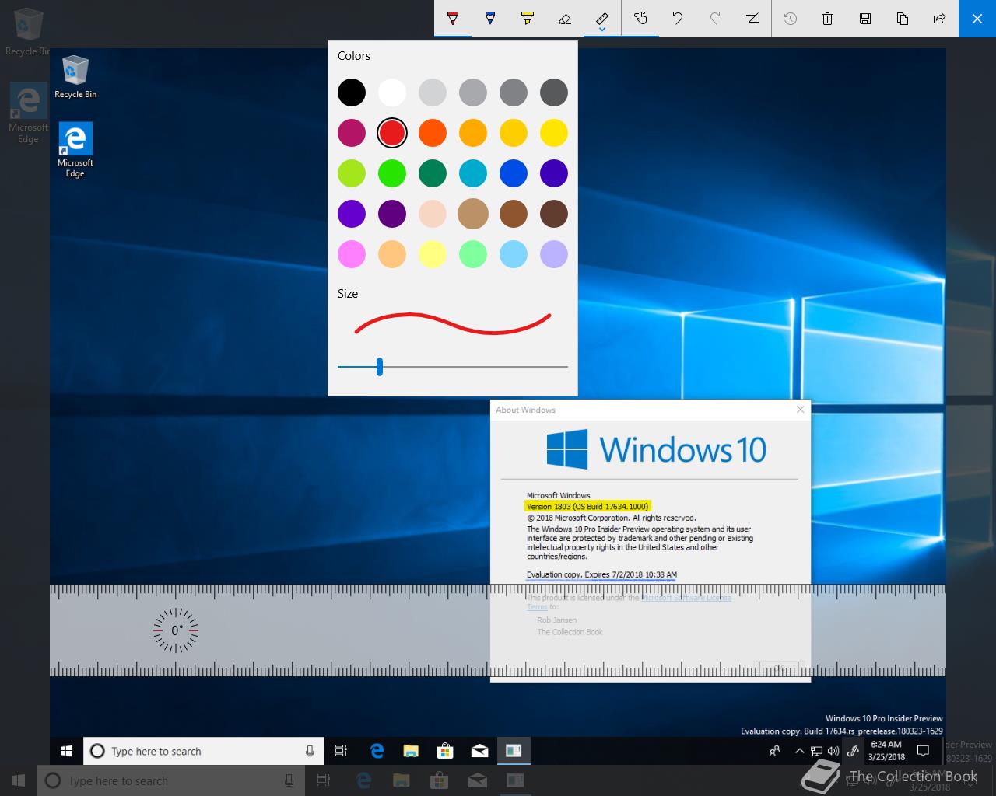Select the dark purple swatch

[x=392, y=214]
